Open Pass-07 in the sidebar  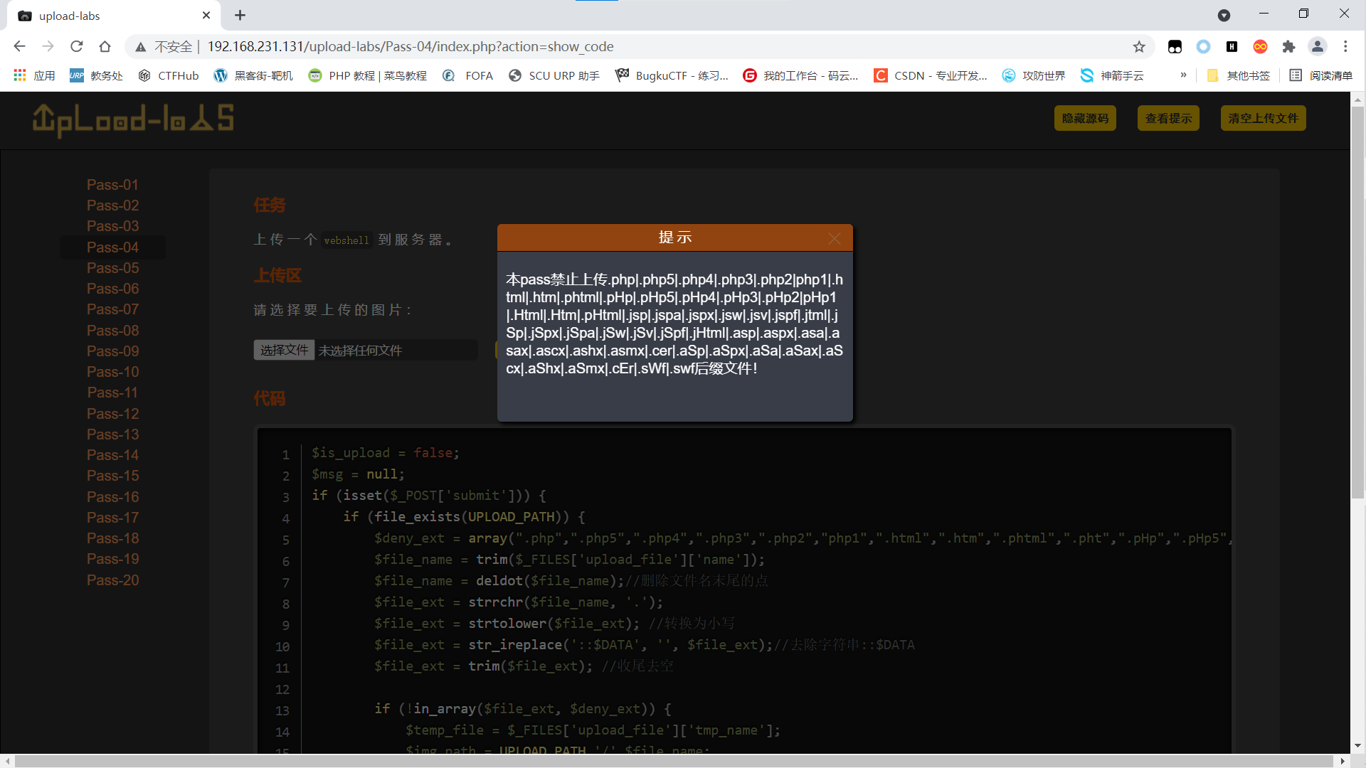112,309
